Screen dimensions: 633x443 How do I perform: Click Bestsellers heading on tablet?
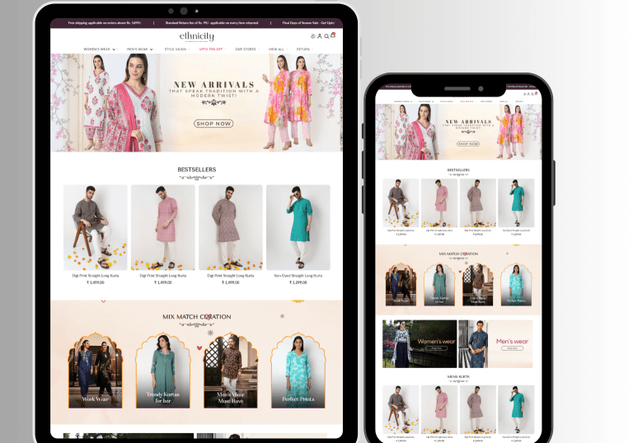point(197,170)
